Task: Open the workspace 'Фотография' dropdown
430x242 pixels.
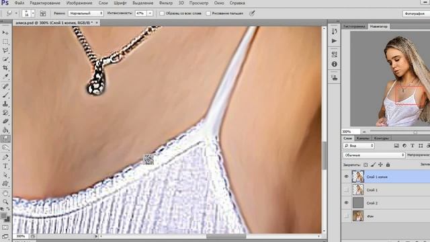Action: tap(416, 13)
